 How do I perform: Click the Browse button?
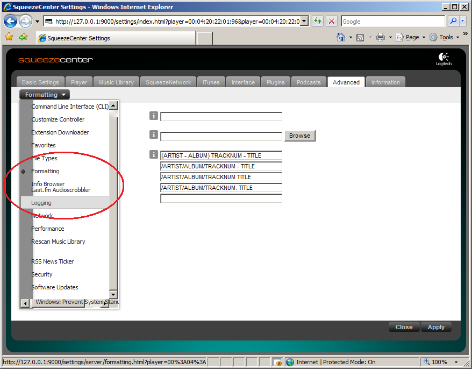[299, 136]
